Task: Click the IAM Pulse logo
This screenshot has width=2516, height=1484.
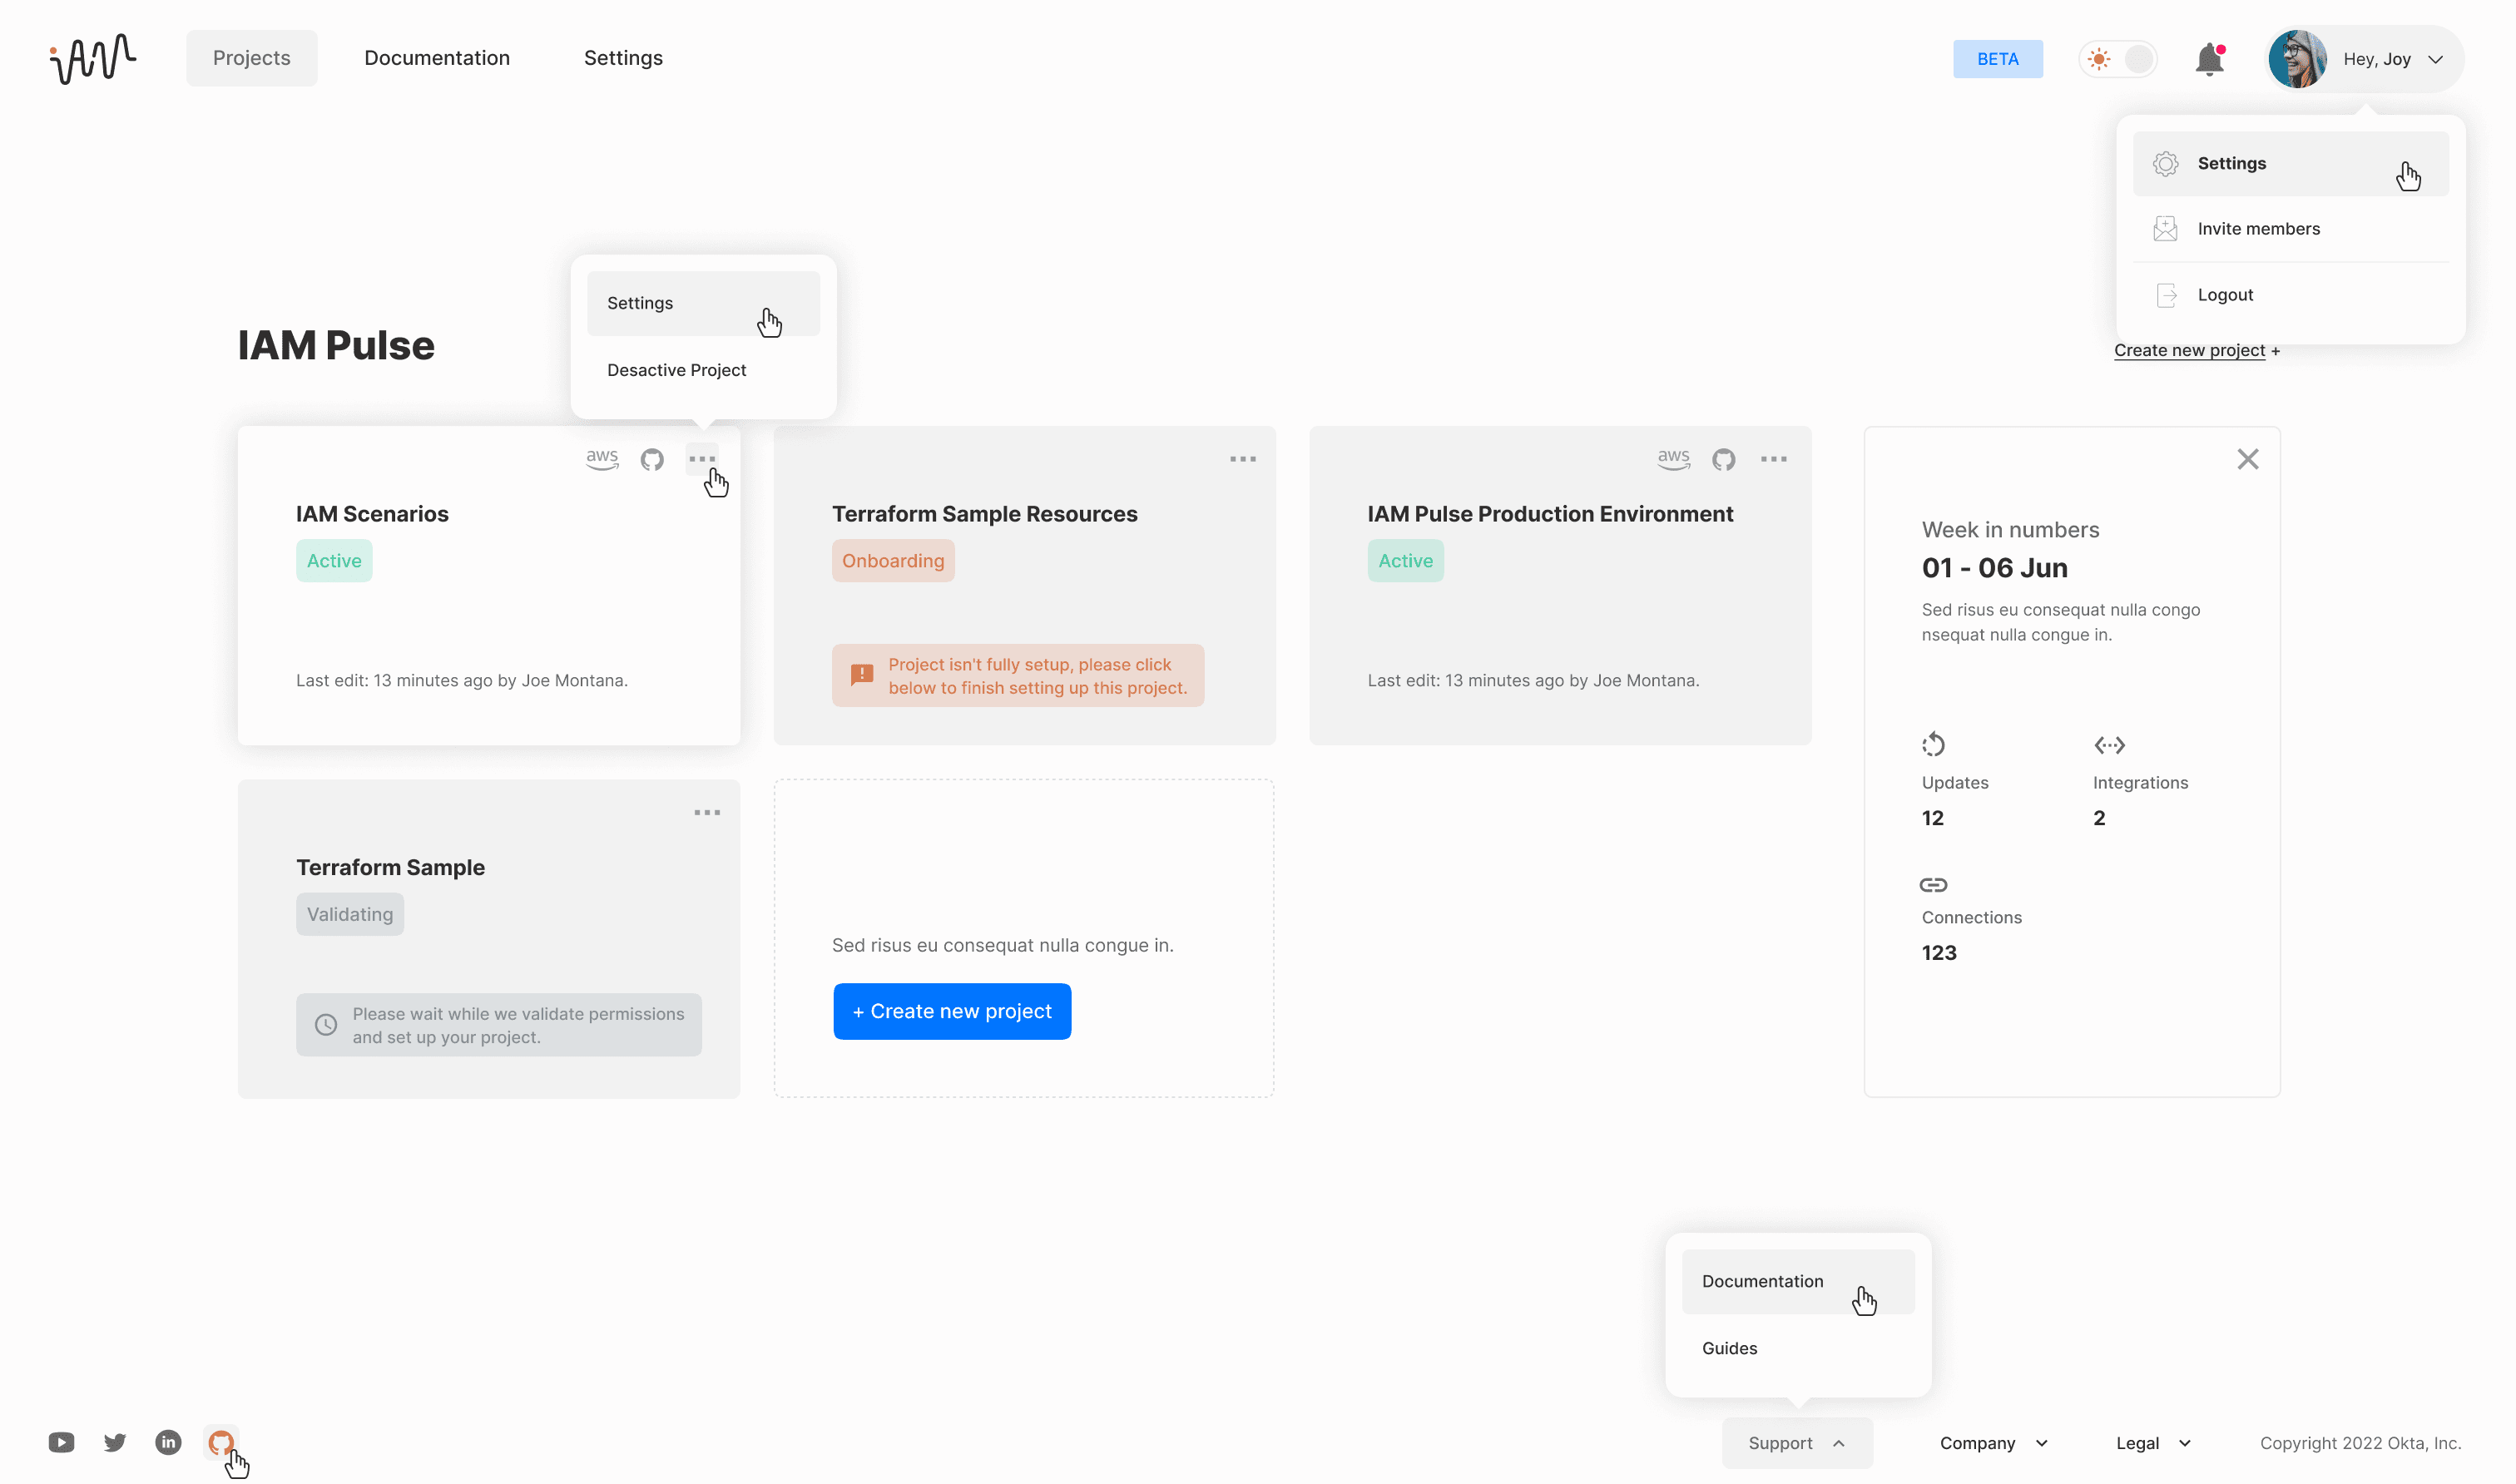Action: click(x=93, y=58)
